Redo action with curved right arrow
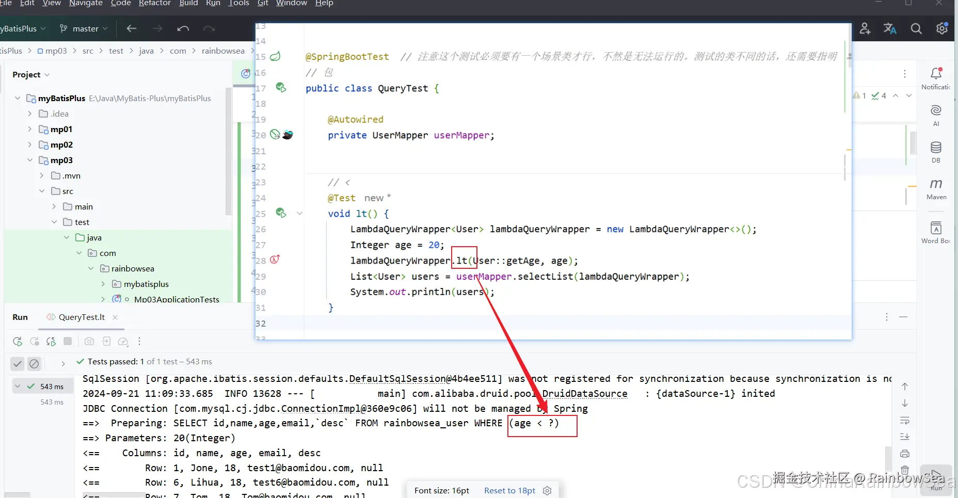The height and width of the screenshot is (498, 958). (x=209, y=29)
